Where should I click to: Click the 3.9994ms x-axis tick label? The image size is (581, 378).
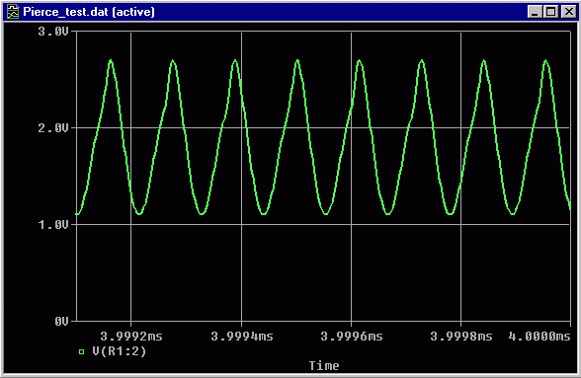coord(241,337)
